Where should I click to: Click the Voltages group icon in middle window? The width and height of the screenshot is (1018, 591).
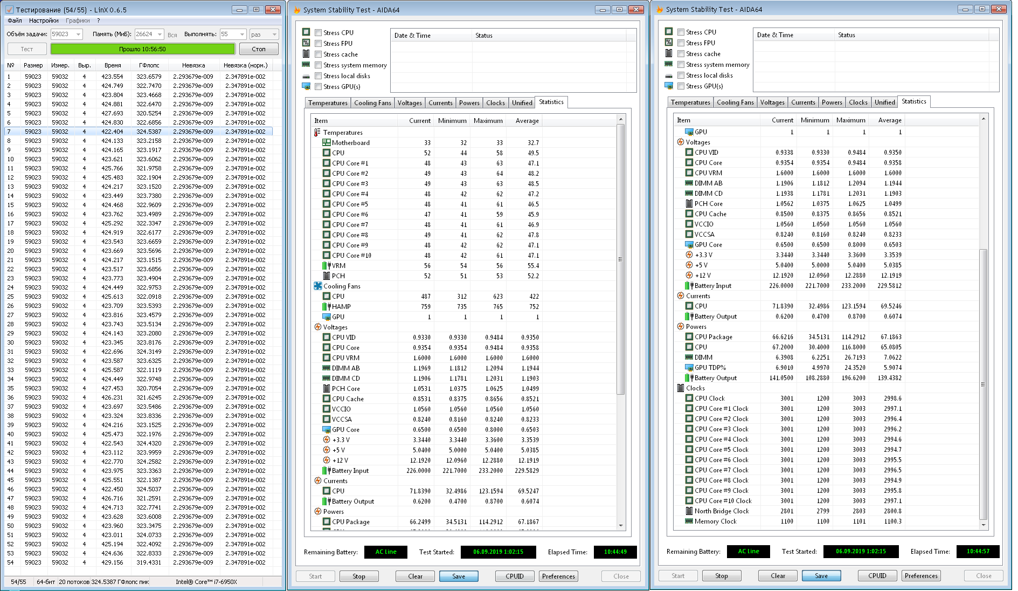317,327
